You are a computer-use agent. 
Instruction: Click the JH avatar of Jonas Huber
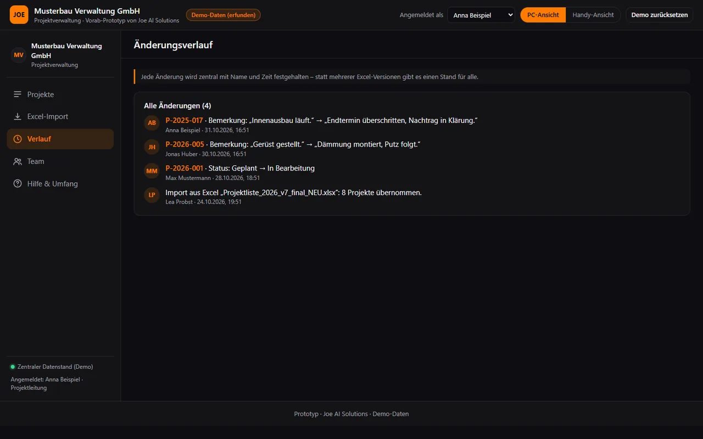coord(152,147)
